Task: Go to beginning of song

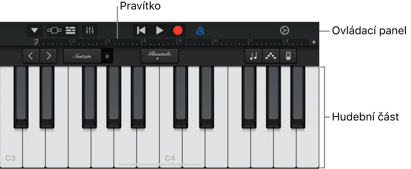Action: (141, 31)
